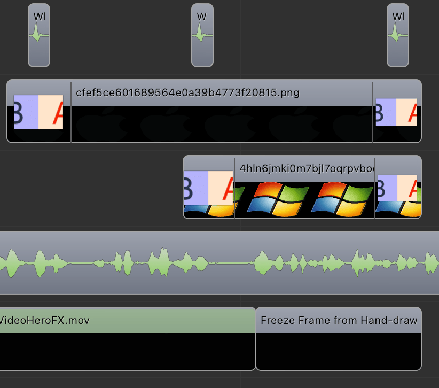Select the cfef5ce601689564e0a39b4773f20815.png clip title
The height and width of the screenshot is (388, 439).
[187, 93]
